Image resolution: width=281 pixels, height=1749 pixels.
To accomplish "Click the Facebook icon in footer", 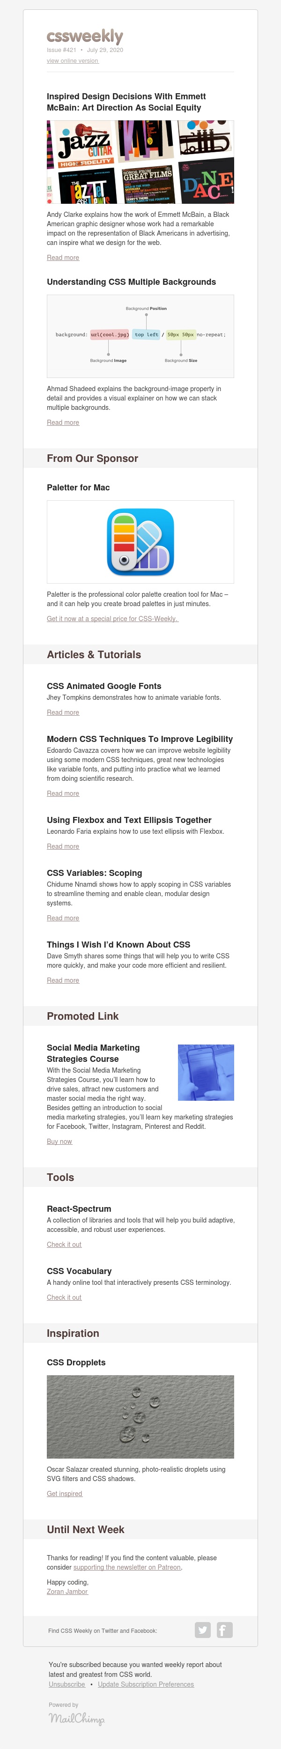I will [225, 1630].
